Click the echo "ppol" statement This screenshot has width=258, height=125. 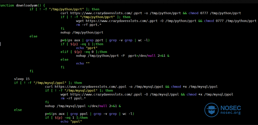pos(71,121)
